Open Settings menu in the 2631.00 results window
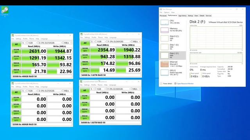The height and width of the screenshot is (140, 250). click(18, 39)
